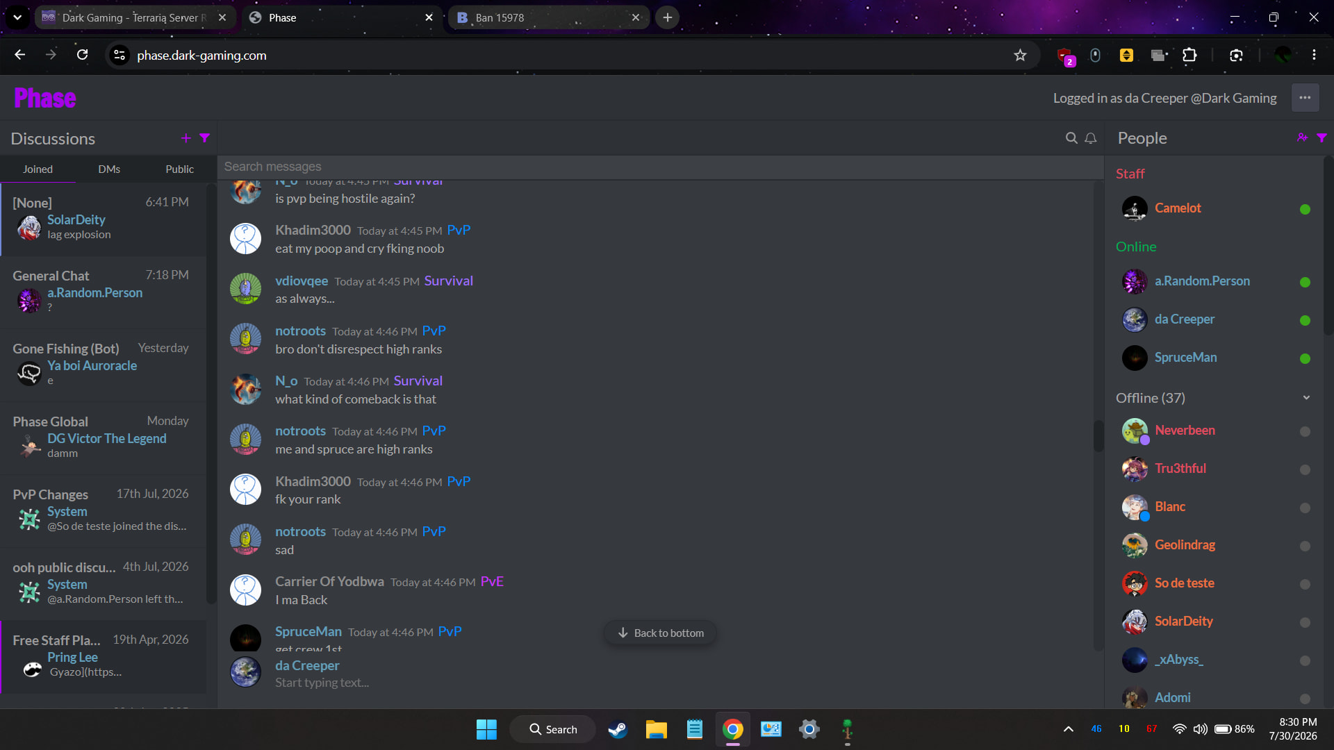The image size is (1334, 750).
Task: Open the browser profile avatar
Action: point(1283,55)
